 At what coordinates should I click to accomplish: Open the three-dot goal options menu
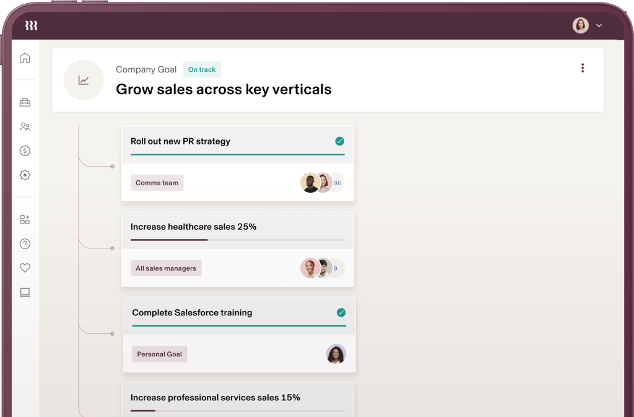582,68
